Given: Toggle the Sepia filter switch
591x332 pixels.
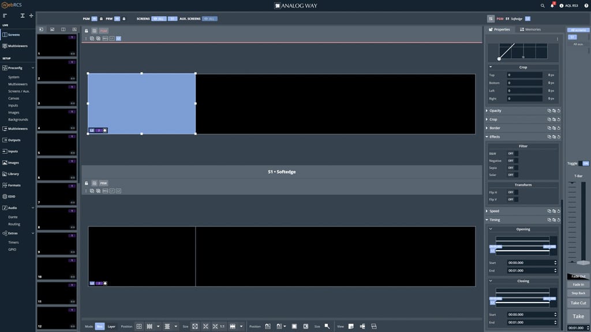Looking at the screenshot, I should tap(512, 168).
